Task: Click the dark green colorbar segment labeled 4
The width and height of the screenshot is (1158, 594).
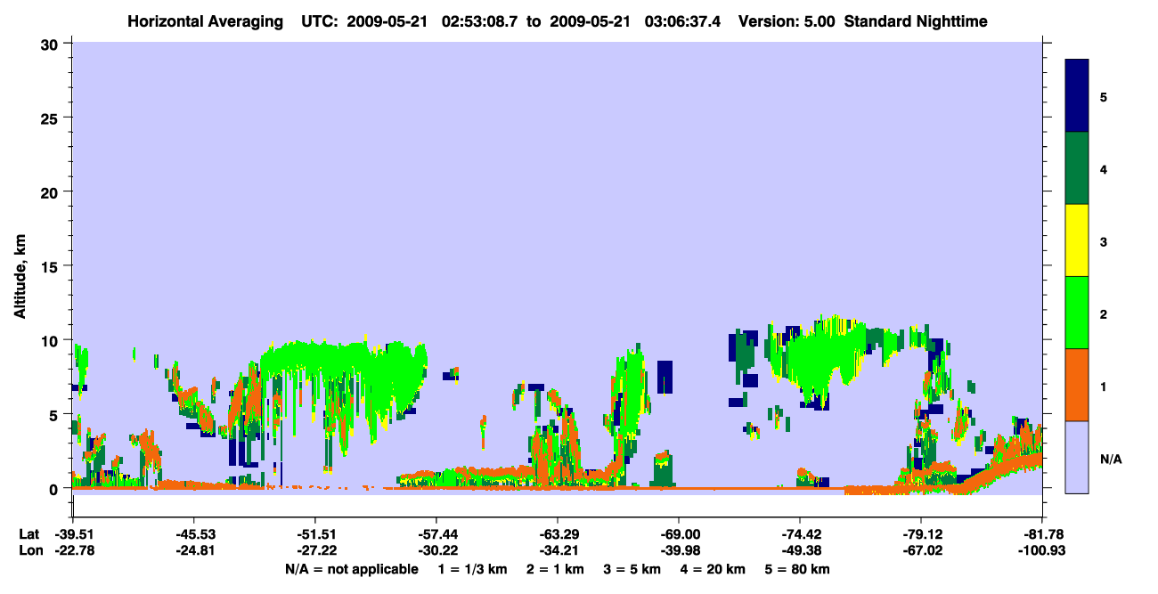Action: pyautogui.click(x=1077, y=168)
